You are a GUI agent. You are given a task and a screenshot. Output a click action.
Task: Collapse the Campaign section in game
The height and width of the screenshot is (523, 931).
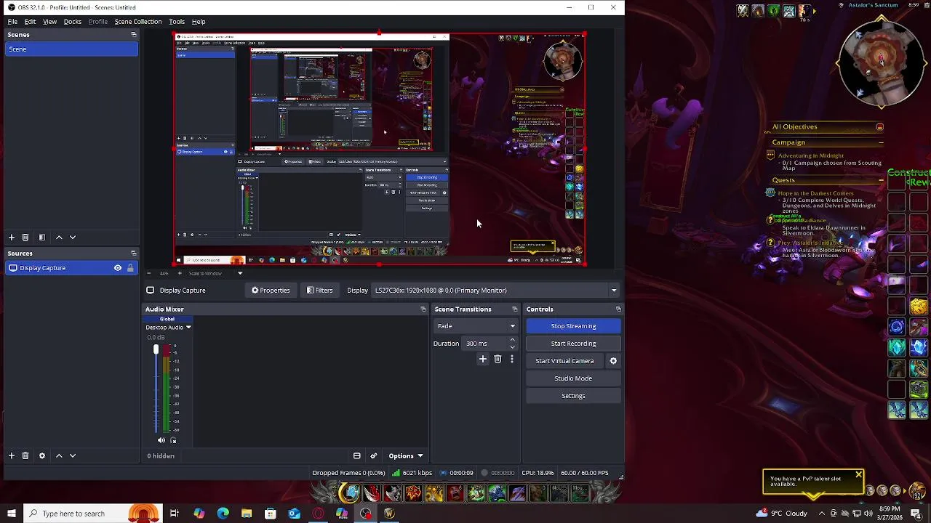coord(881,143)
